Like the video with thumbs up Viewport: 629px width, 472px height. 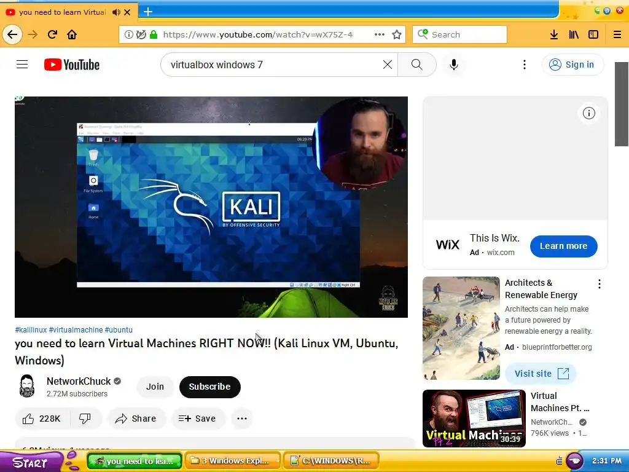click(x=42, y=419)
